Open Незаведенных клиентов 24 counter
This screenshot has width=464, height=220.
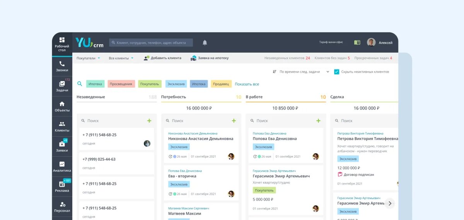pyautogui.click(x=287, y=58)
